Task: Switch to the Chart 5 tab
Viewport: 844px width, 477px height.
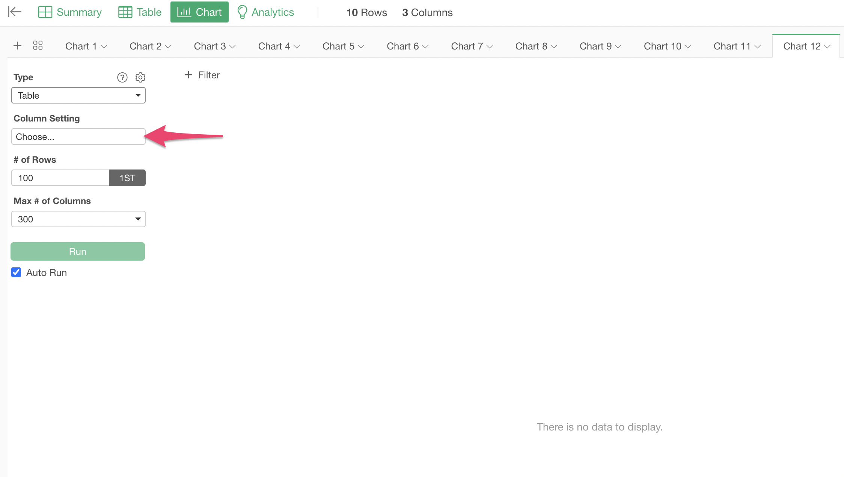Action: point(338,46)
